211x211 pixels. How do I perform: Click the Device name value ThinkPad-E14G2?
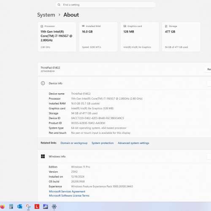[81, 94]
